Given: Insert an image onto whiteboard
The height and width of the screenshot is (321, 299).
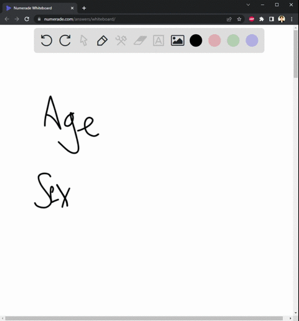Looking at the screenshot, I should coord(178,40).
